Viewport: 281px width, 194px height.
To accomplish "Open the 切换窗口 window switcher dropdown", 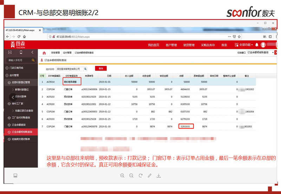I will [260, 53].
